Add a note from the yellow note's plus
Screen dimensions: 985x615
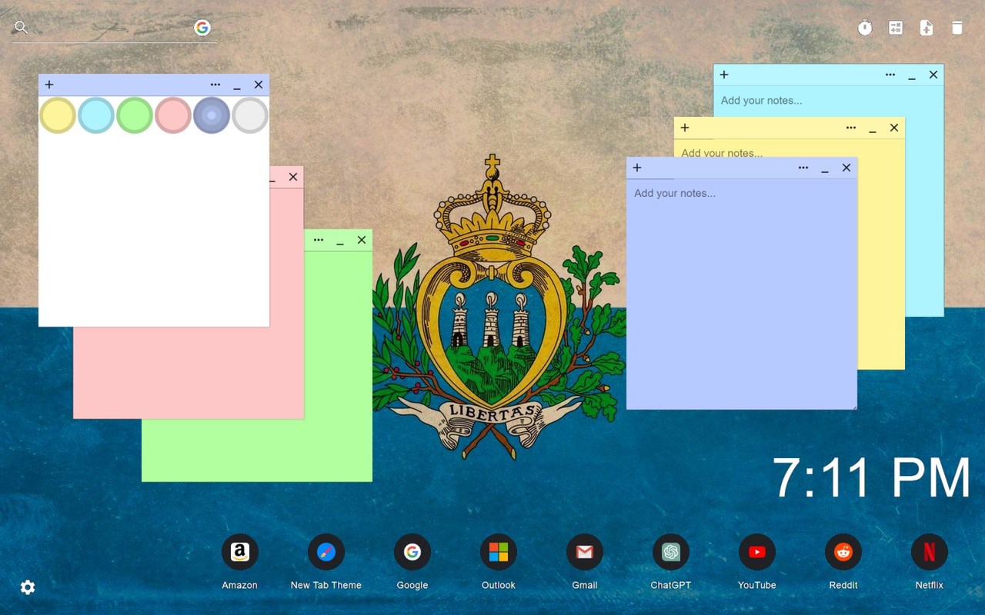(685, 128)
